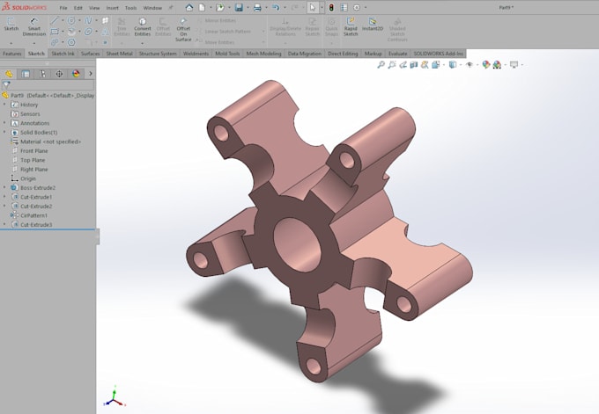This screenshot has width=599, height=414.
Task: Select the Sensors item
Action: pos(26,114)
